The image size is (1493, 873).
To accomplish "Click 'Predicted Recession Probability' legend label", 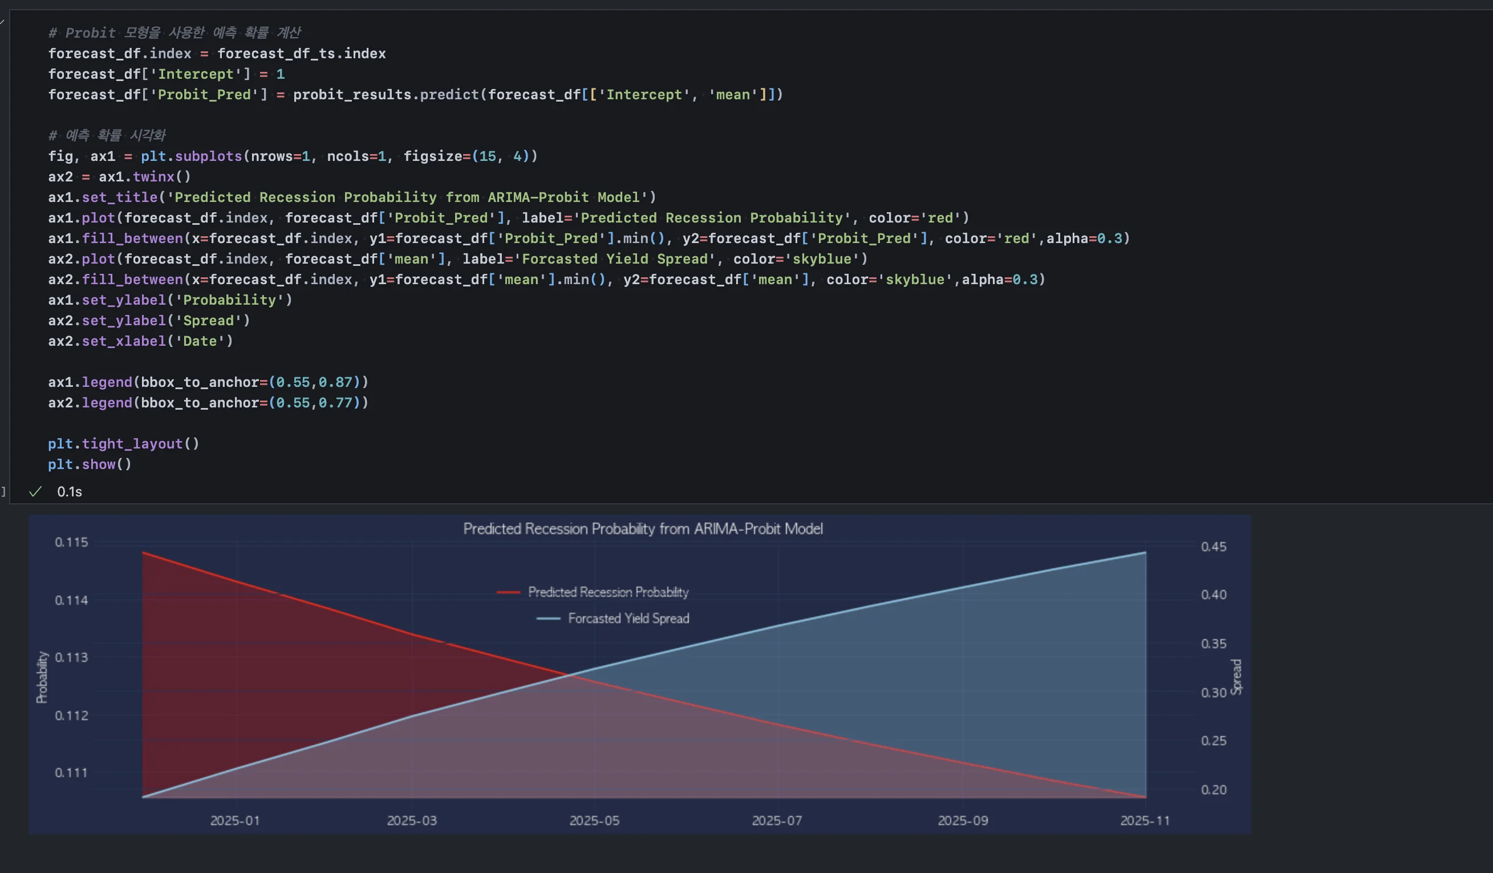I will pyautogui.click(x=608, y=592).
